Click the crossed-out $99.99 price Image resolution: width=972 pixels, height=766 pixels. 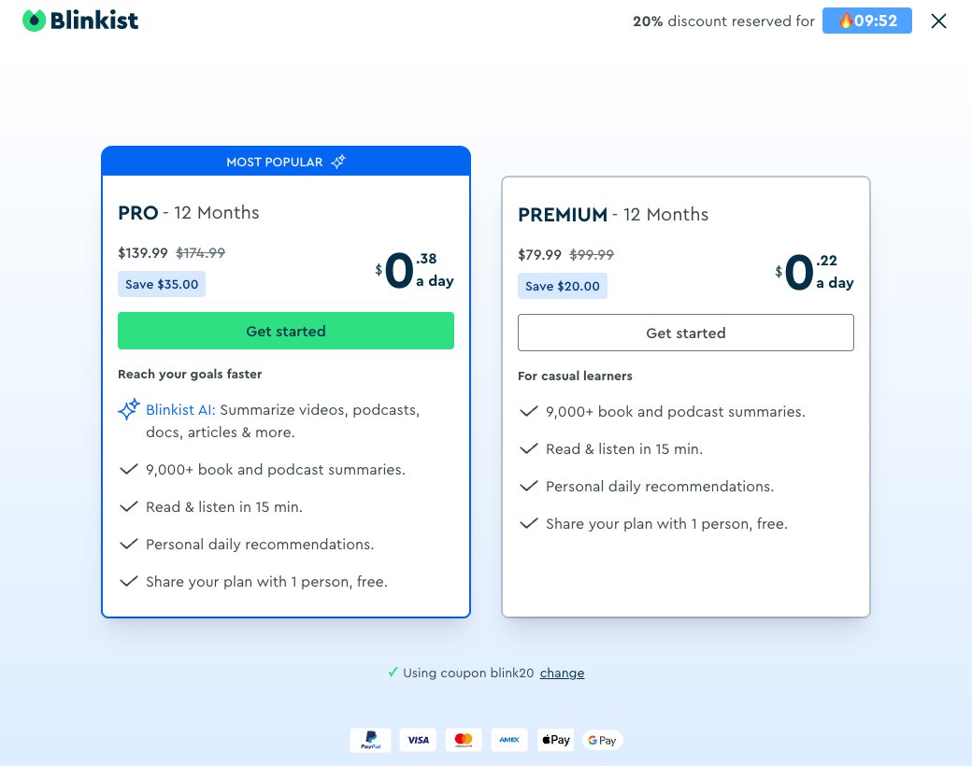(592, 255)
